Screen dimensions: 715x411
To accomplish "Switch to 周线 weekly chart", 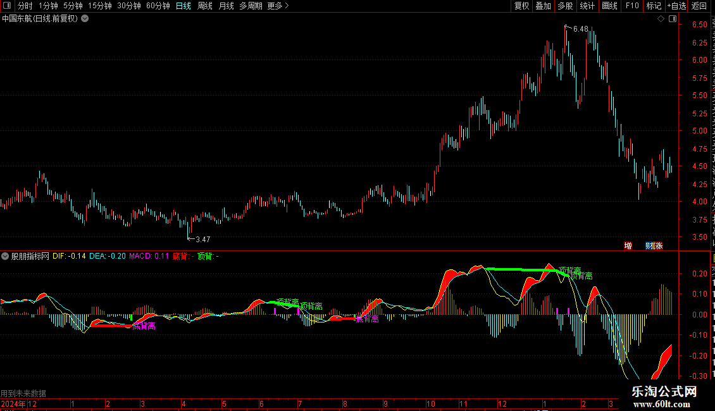I will 205,6.
